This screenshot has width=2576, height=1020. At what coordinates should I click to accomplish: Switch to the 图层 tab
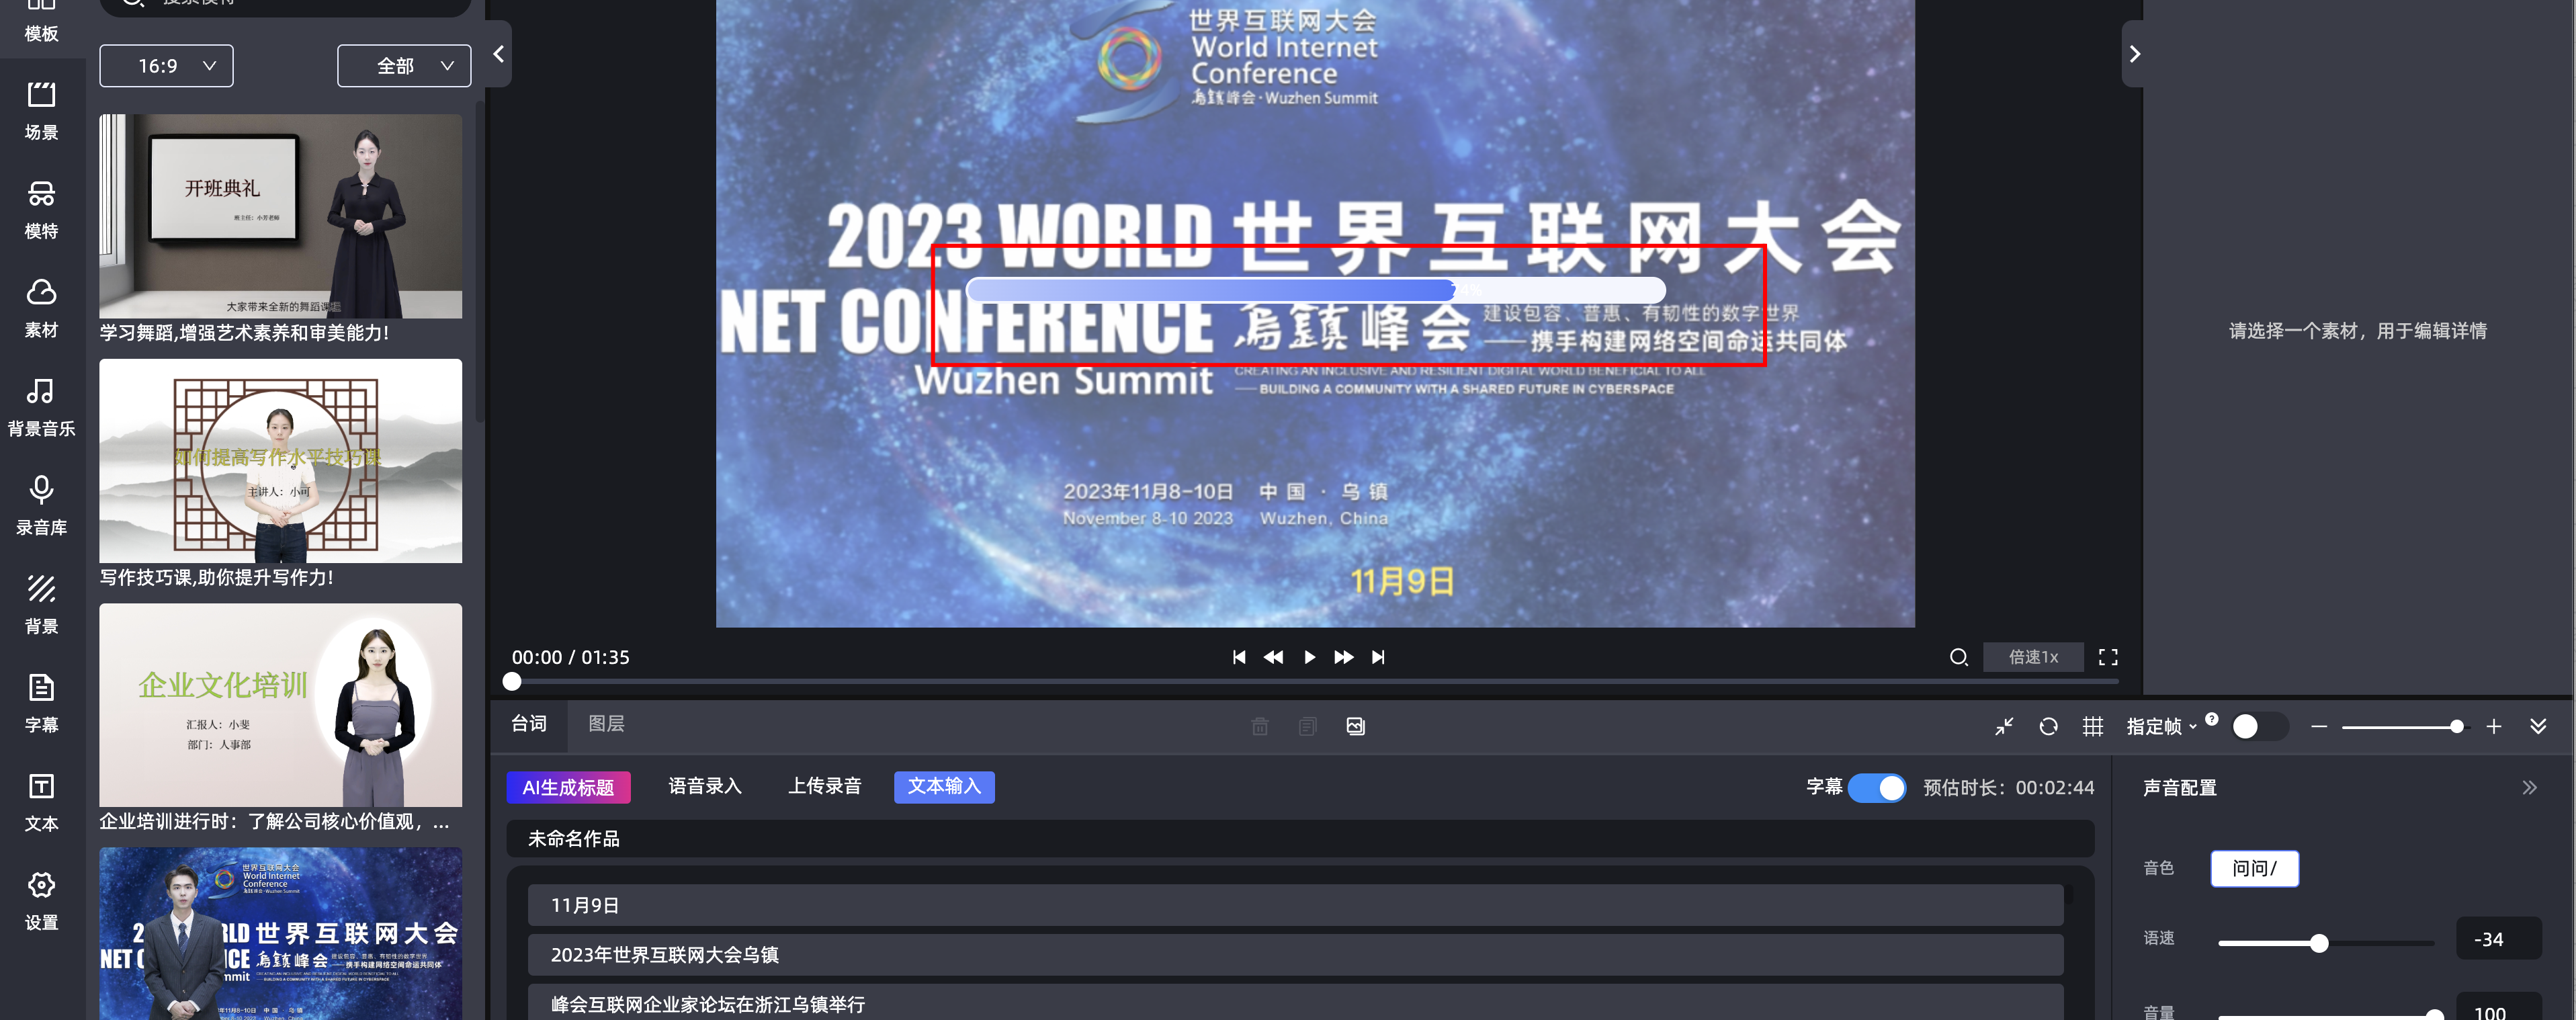(606, 724)
